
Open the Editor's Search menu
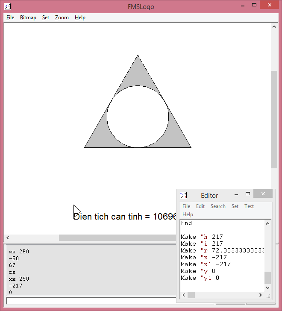[218, 206]
